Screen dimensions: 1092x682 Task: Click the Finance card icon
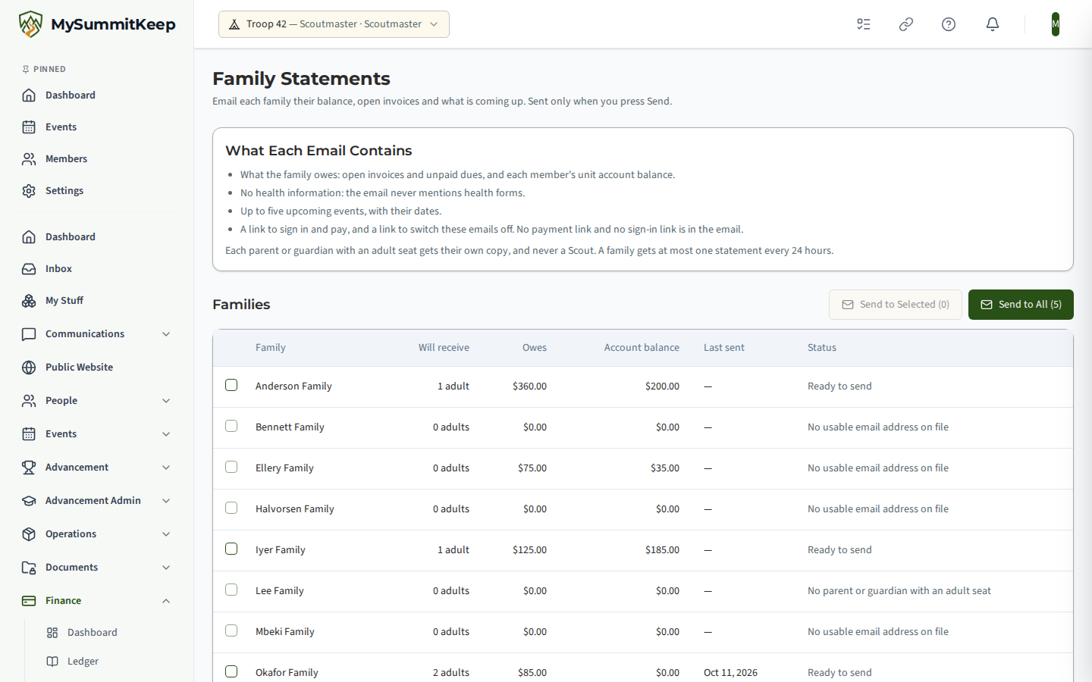tap(29, 601)
